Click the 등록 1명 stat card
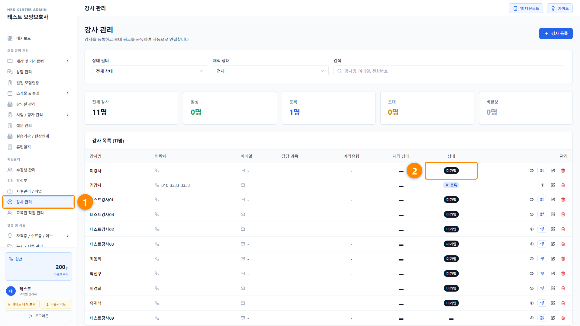Screen dimensions: 580x326 point(328,108)
